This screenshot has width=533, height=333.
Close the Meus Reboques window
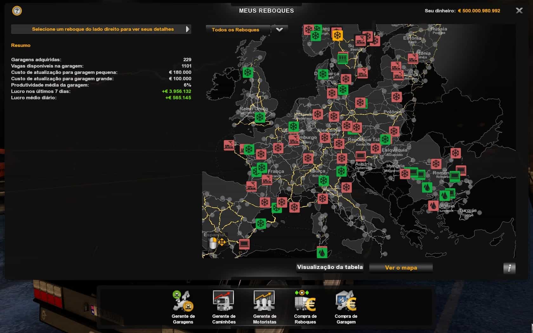519,11
